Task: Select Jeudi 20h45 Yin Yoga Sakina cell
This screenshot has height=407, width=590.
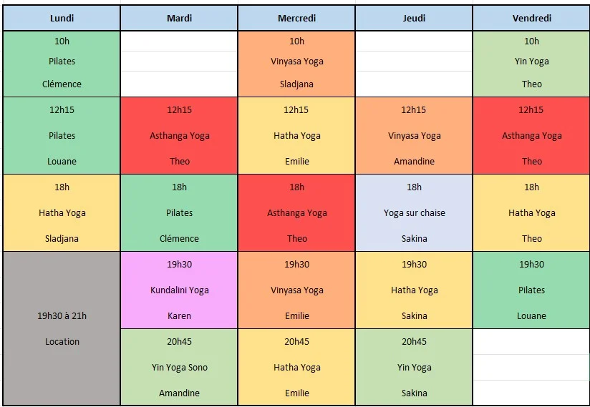Action: tap(414, 367)
